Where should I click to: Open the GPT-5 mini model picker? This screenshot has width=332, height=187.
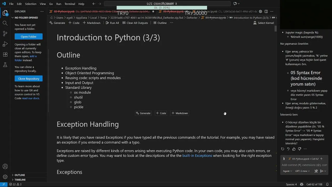pyautogui.click(x=302, y=171)
